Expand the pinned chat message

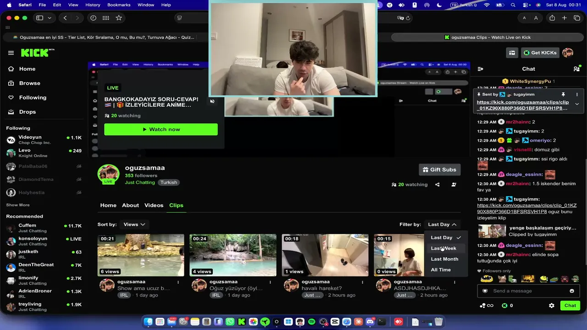pyautogui.click(x=577, y=104)
